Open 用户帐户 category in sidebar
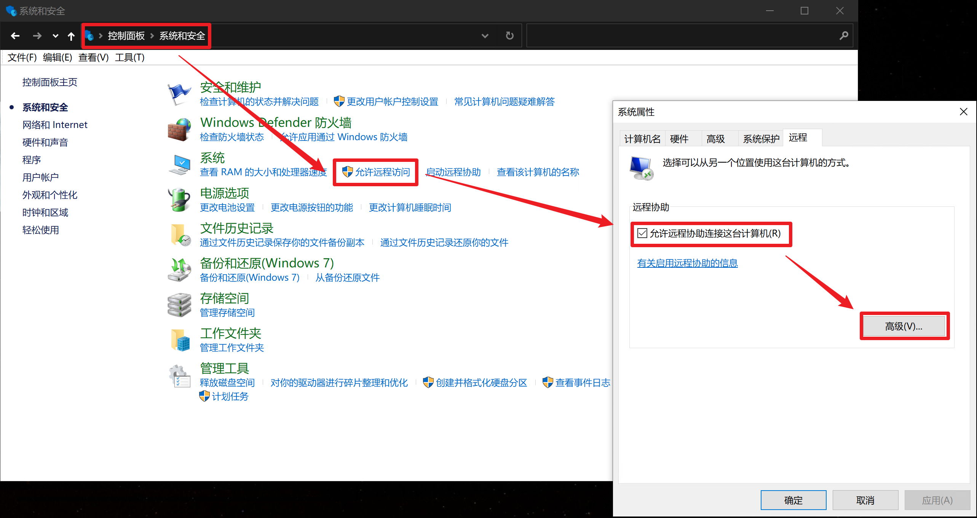The image size is (977, 518). (x=41, y=177)
